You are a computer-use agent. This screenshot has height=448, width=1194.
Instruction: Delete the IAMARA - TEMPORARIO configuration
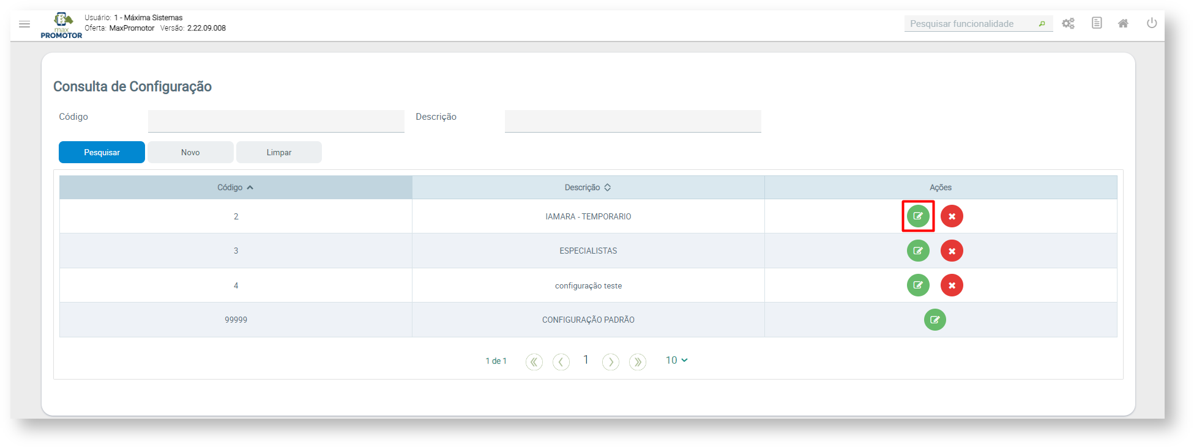point(952,216)
